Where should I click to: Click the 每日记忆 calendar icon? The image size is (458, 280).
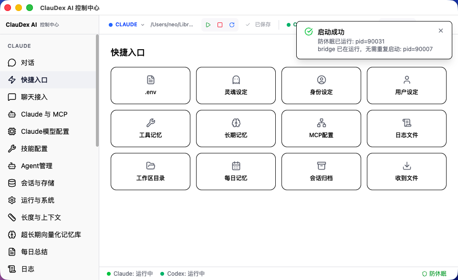coord(236,166)
